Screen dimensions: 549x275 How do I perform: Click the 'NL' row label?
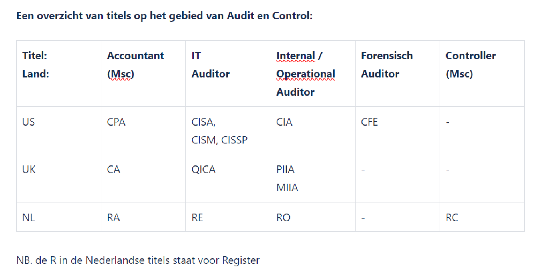29,218
